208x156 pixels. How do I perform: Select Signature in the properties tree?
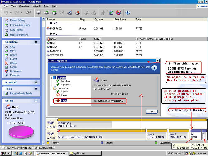coord(66,85)
